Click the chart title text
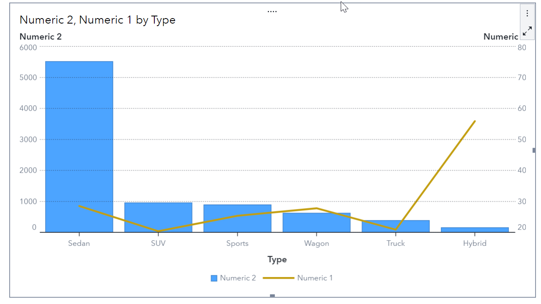This screenshot has height=304, width=541. tap(97, 20)
